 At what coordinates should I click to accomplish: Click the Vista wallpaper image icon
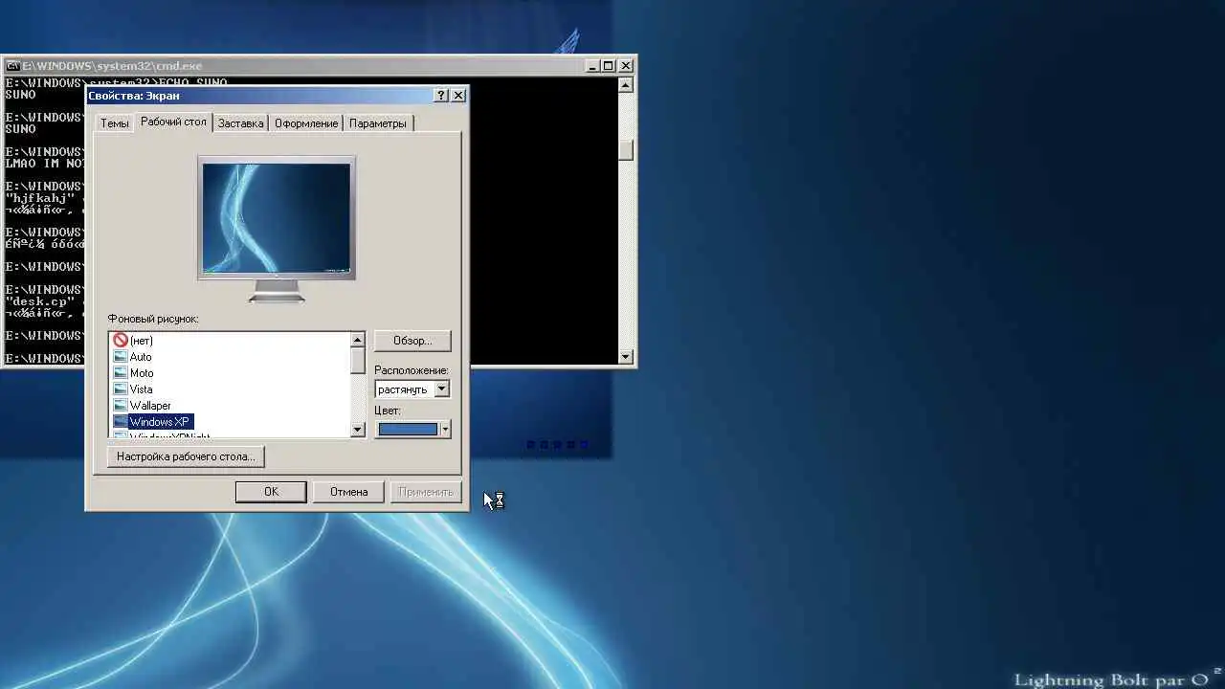point(121,389)
